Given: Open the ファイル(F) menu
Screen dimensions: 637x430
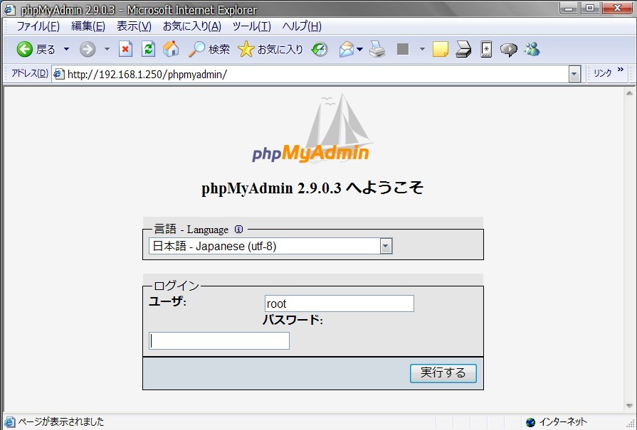Looking at the screenshot, I should (x=38, y=26).
